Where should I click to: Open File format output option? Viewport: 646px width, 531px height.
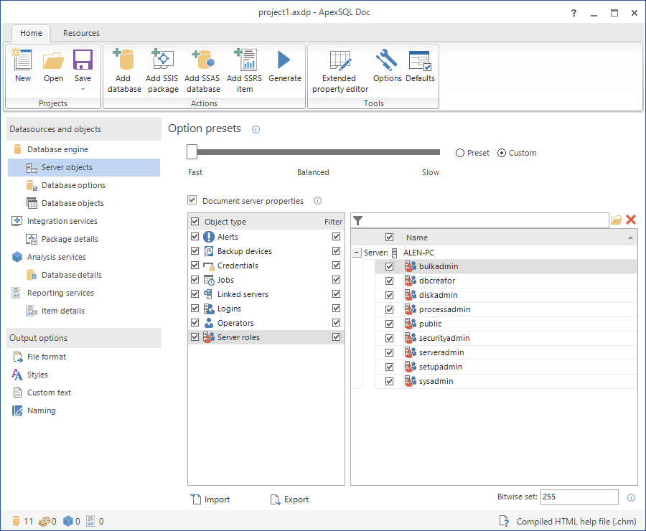click(46, 357)
